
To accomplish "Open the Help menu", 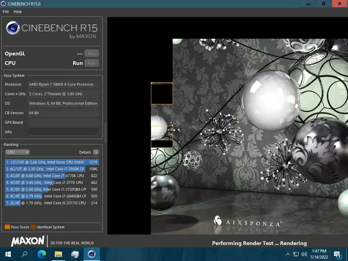I will pos(18,12).
